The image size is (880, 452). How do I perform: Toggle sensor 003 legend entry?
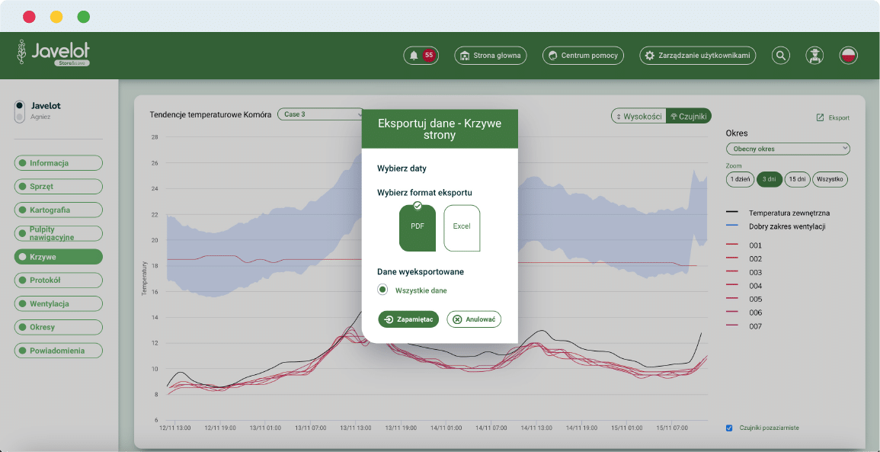tap(744, 272)
